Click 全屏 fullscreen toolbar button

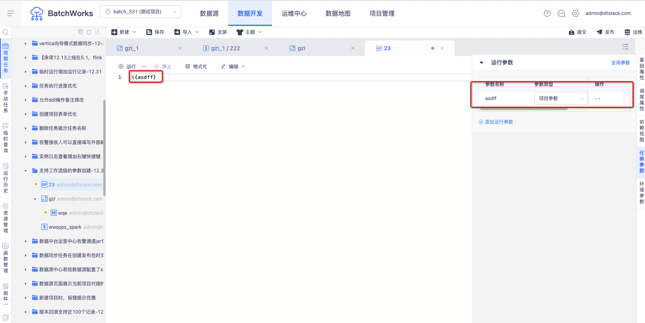tap(218, 32)
